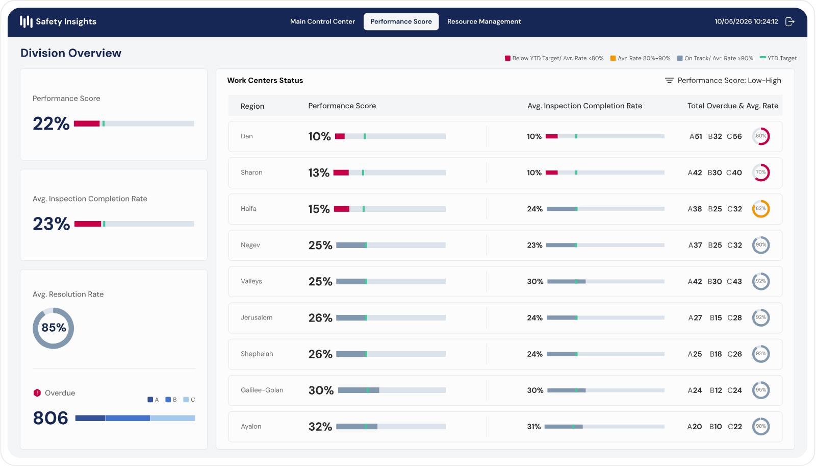
Task: Click the 23% Avg. Inspection Completion progress bar
Action: (x=134, y=224)
